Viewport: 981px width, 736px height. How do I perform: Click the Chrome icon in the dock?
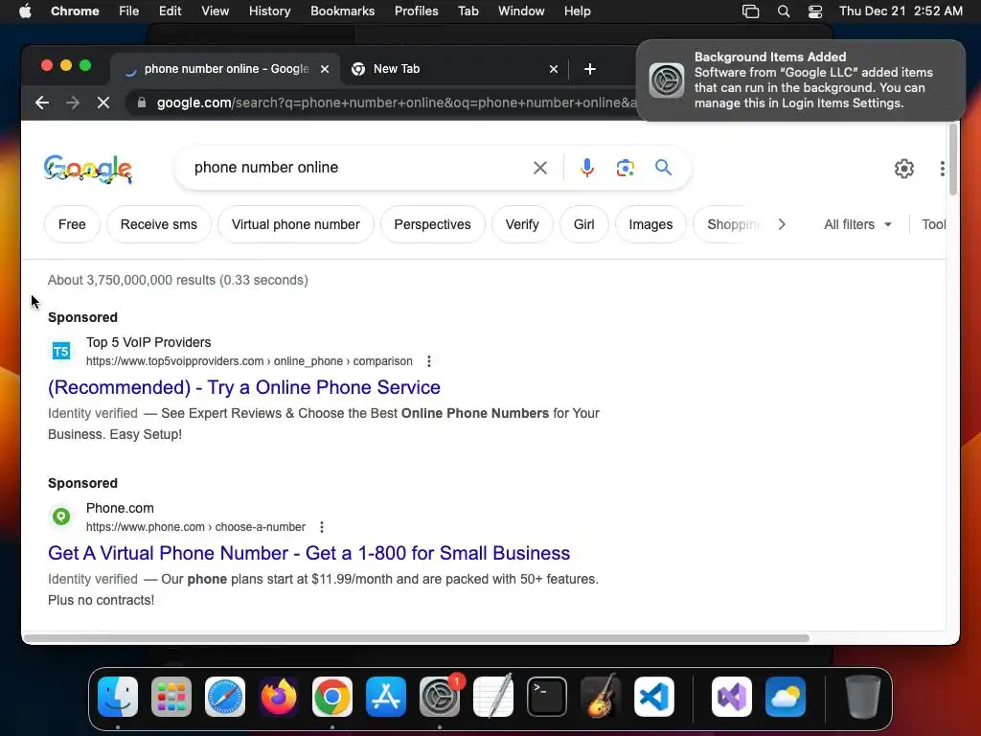point(332,697)
